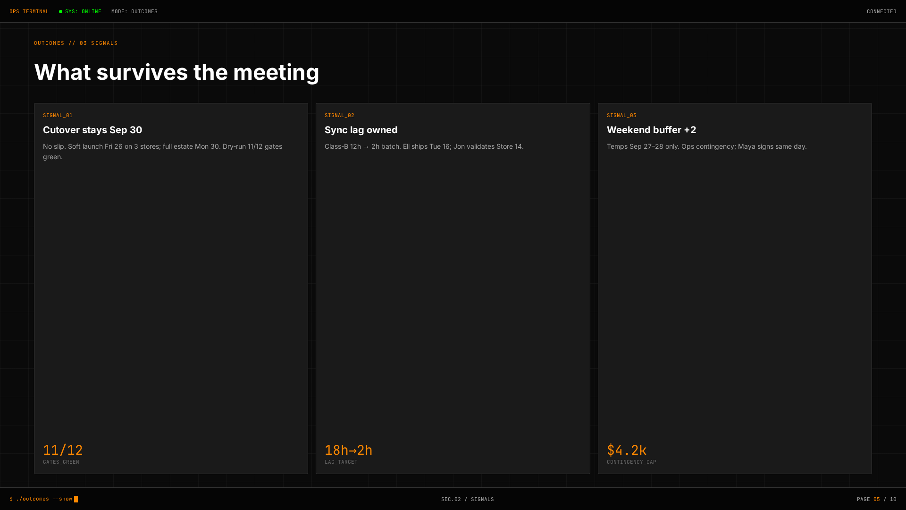The image size is (906, 510).
Task: Click the Sync lag owned heading
Action: pyautogui.click(x=361, y=130)
